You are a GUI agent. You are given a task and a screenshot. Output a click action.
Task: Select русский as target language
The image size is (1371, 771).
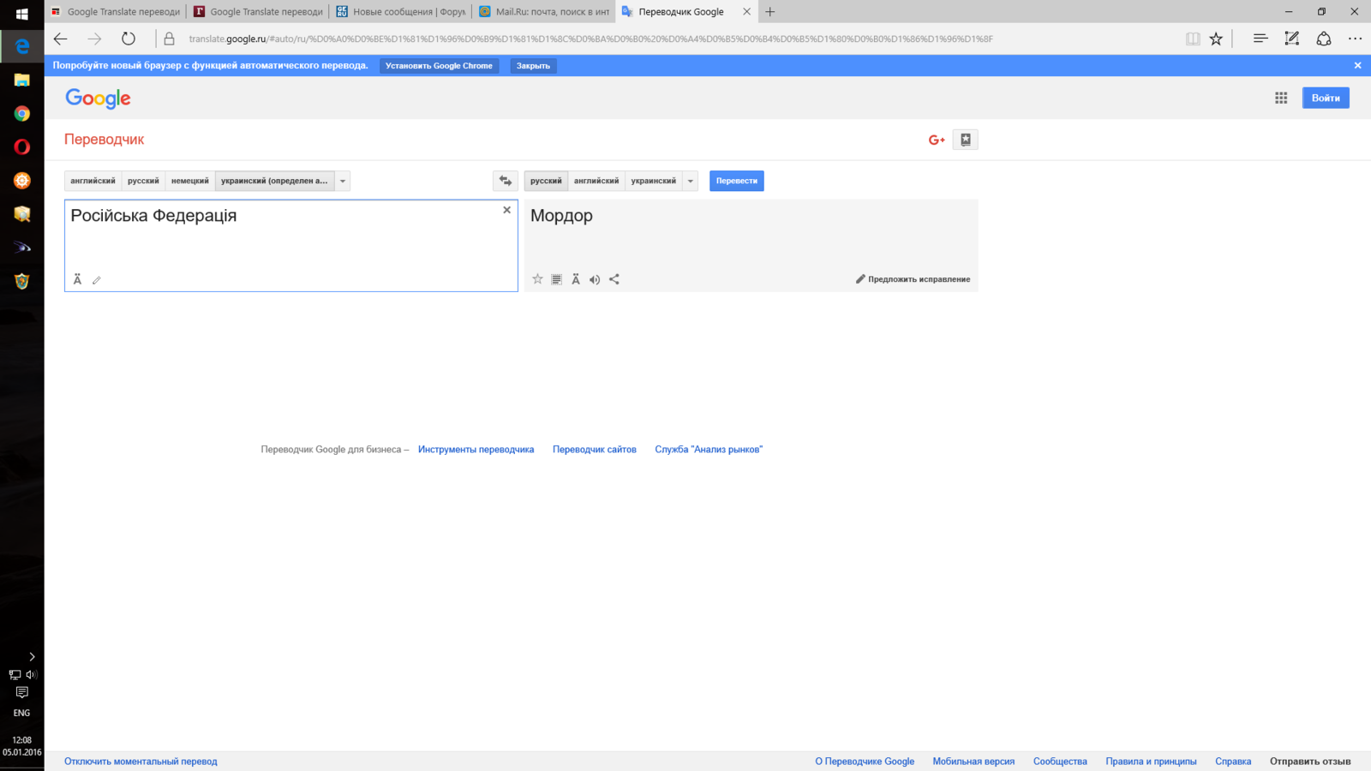546,181
